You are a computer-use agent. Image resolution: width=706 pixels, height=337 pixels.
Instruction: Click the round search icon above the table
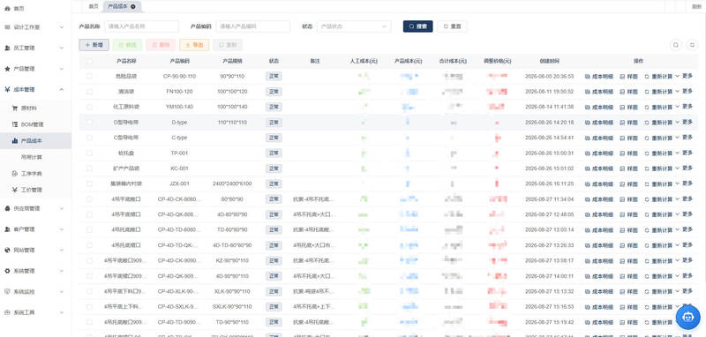point(675,45)
